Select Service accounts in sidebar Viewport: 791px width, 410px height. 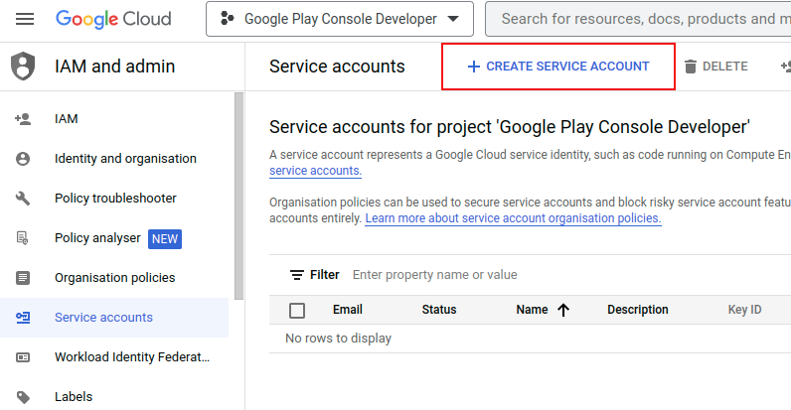[104, 318]
